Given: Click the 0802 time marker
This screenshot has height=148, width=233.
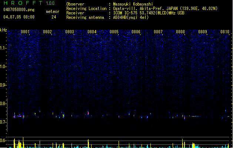Looking at the screenshot, I should [x=47, y=32].
